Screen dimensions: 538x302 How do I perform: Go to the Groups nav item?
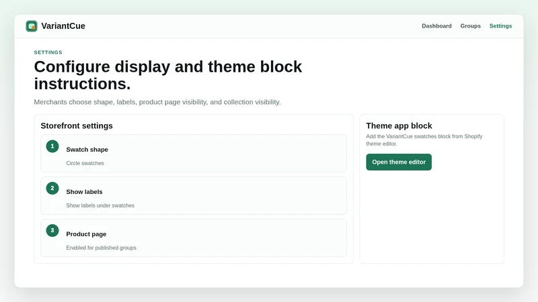click(x=470, y=26)
